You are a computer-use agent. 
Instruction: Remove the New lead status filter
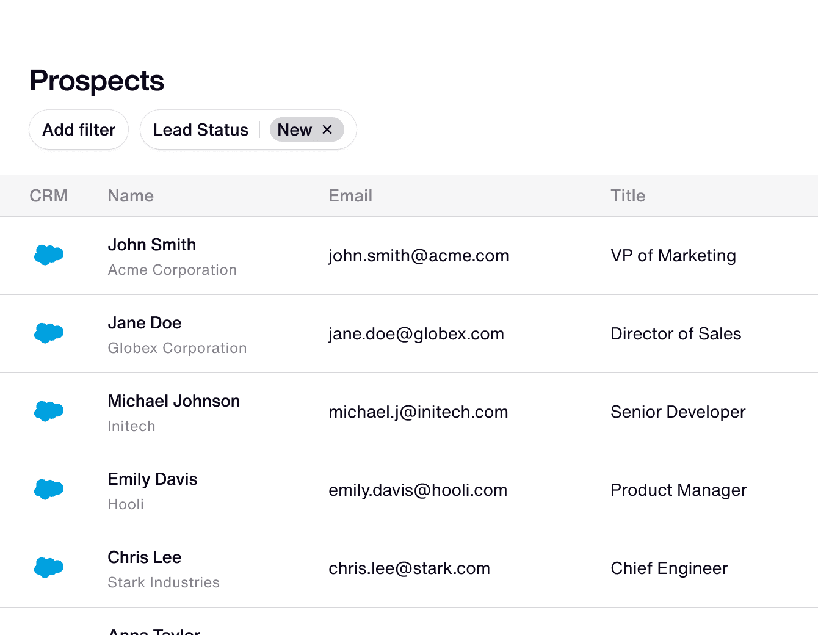click(327, 129)
